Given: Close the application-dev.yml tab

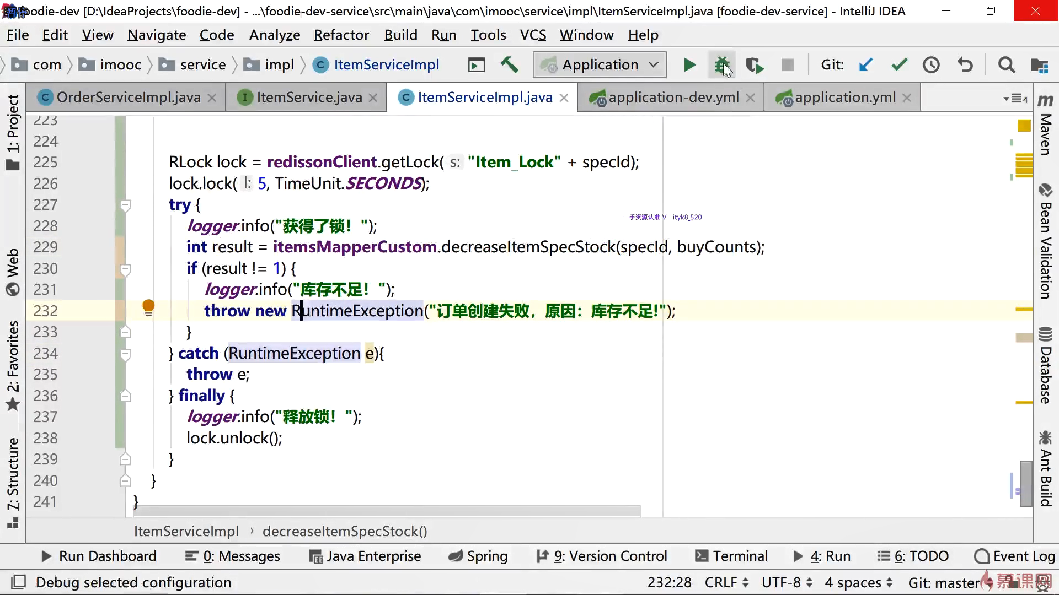Looking at the screenshot, I should coord(750,98).
